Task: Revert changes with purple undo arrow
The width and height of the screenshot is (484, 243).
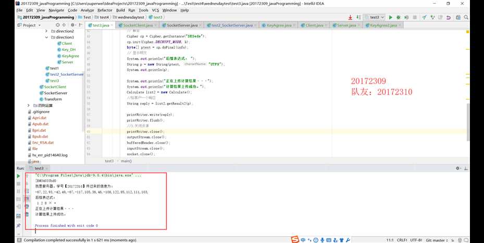Action: (449, 18)
